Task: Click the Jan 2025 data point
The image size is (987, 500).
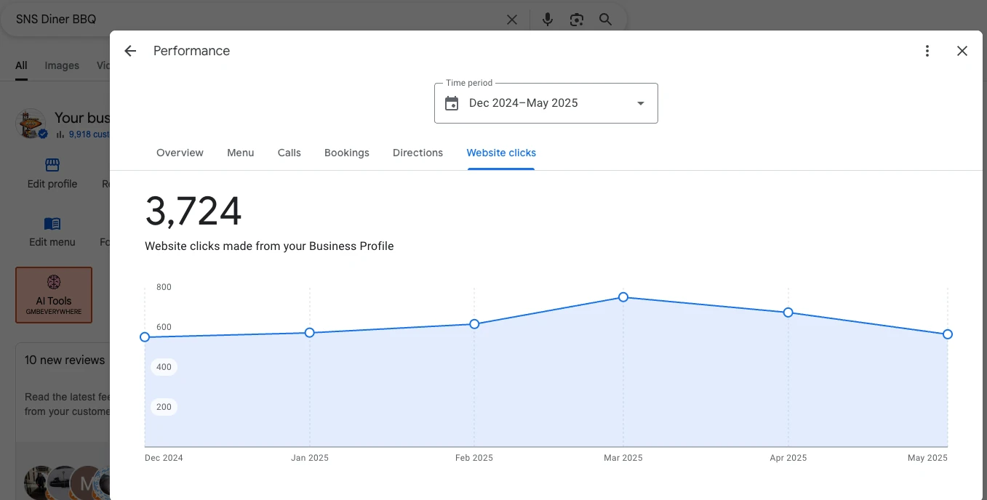Action: [310, 333]
